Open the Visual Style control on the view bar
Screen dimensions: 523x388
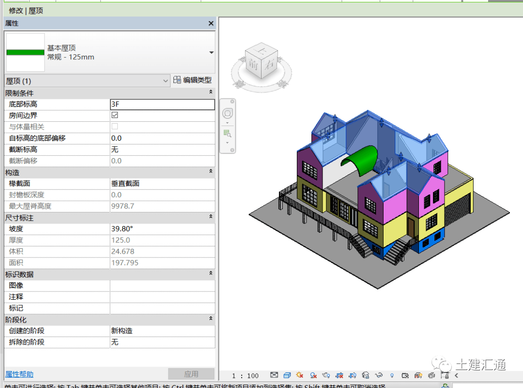pyautogui.click(x=287, y=375)
